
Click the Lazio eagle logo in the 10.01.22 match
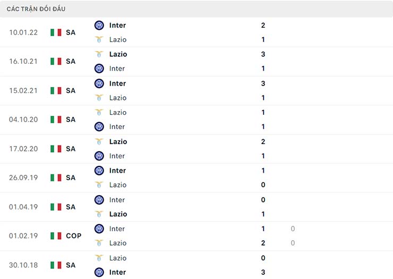pyautogui.click(x=99, y=39)
